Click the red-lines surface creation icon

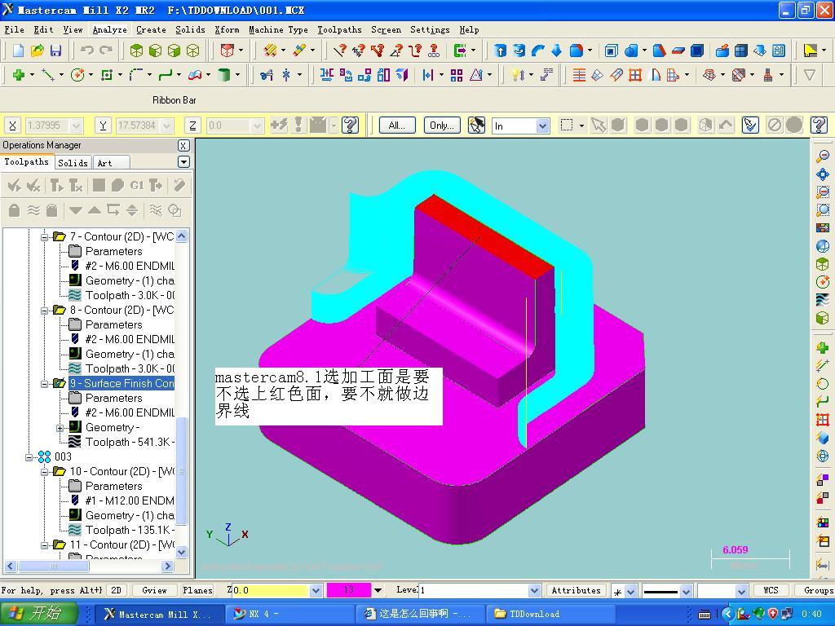tap(579, 75)
